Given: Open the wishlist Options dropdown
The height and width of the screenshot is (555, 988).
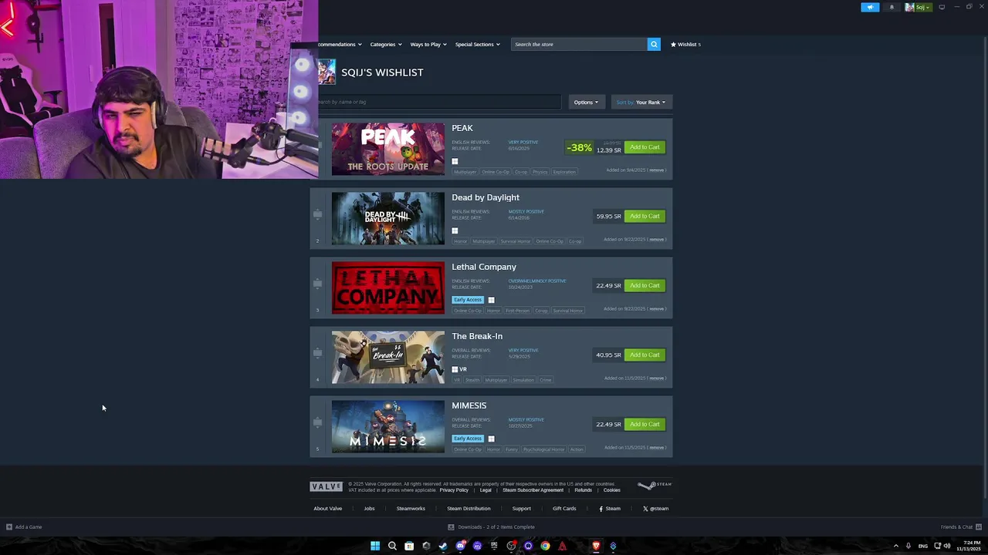Looking at the screenshot, I should coord(586,102).
